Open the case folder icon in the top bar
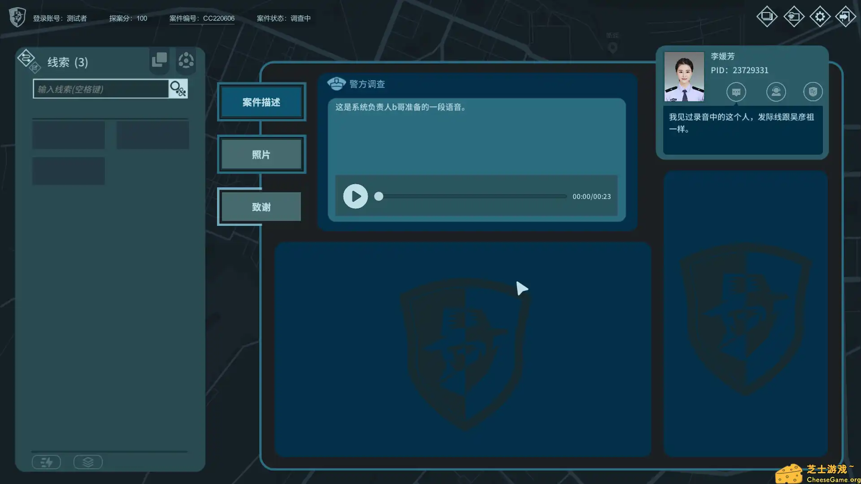861x484 pixels. [x=794, y=16]
